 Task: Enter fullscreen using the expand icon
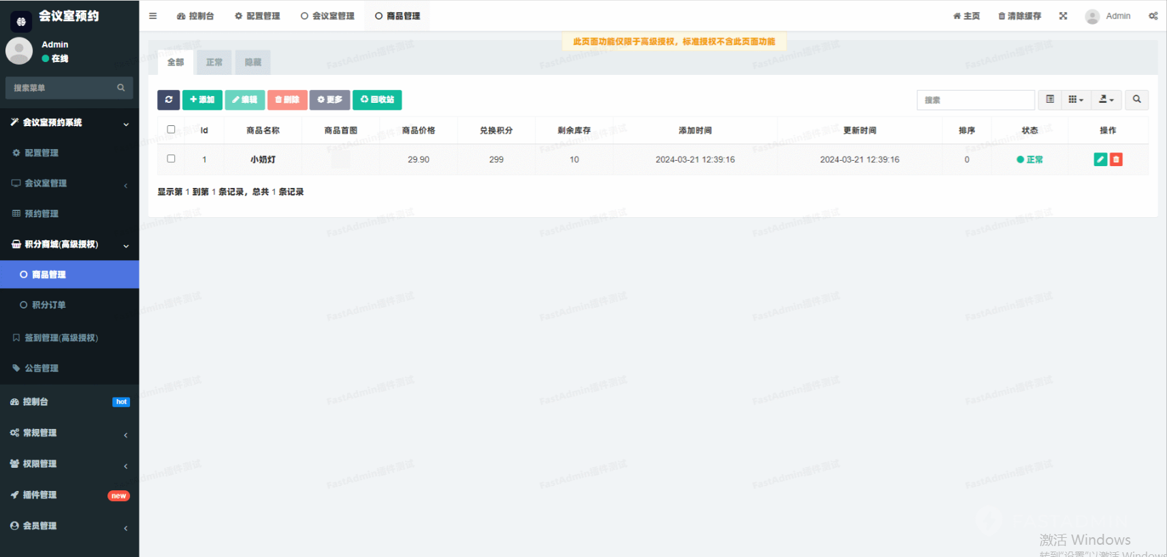tap(1063, 16)
